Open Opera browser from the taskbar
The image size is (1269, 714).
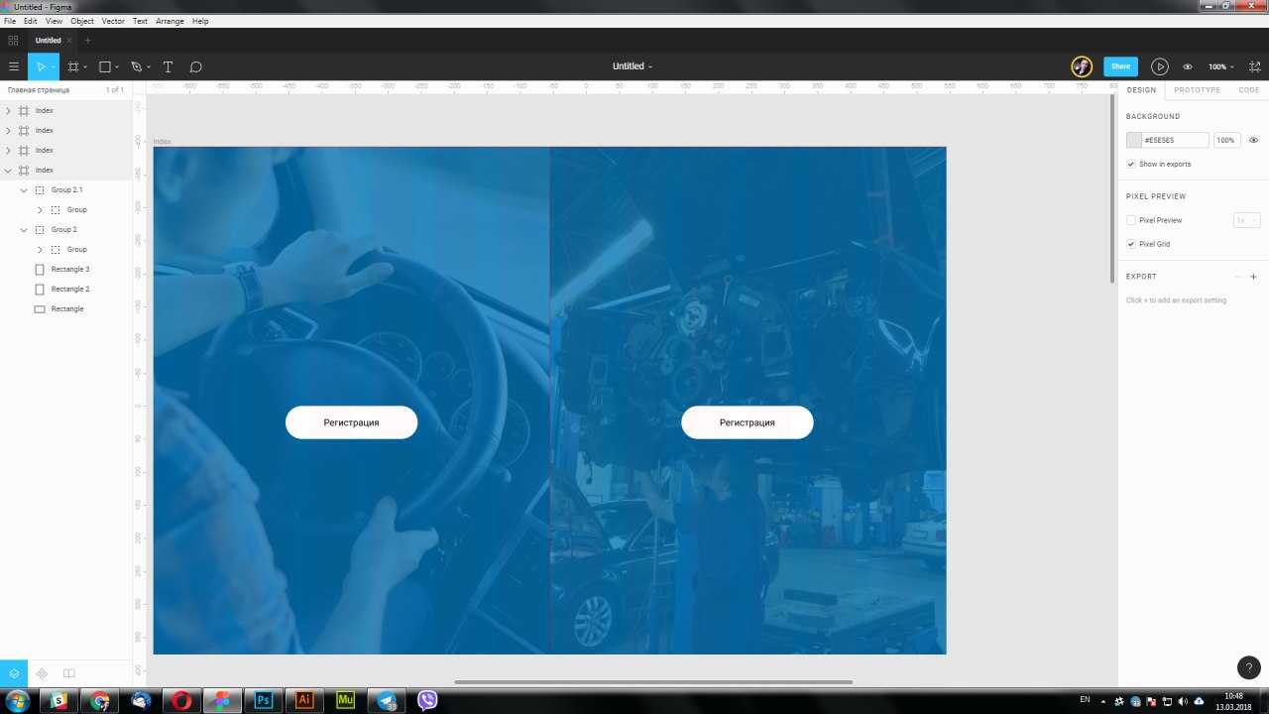tap(181, 701)
